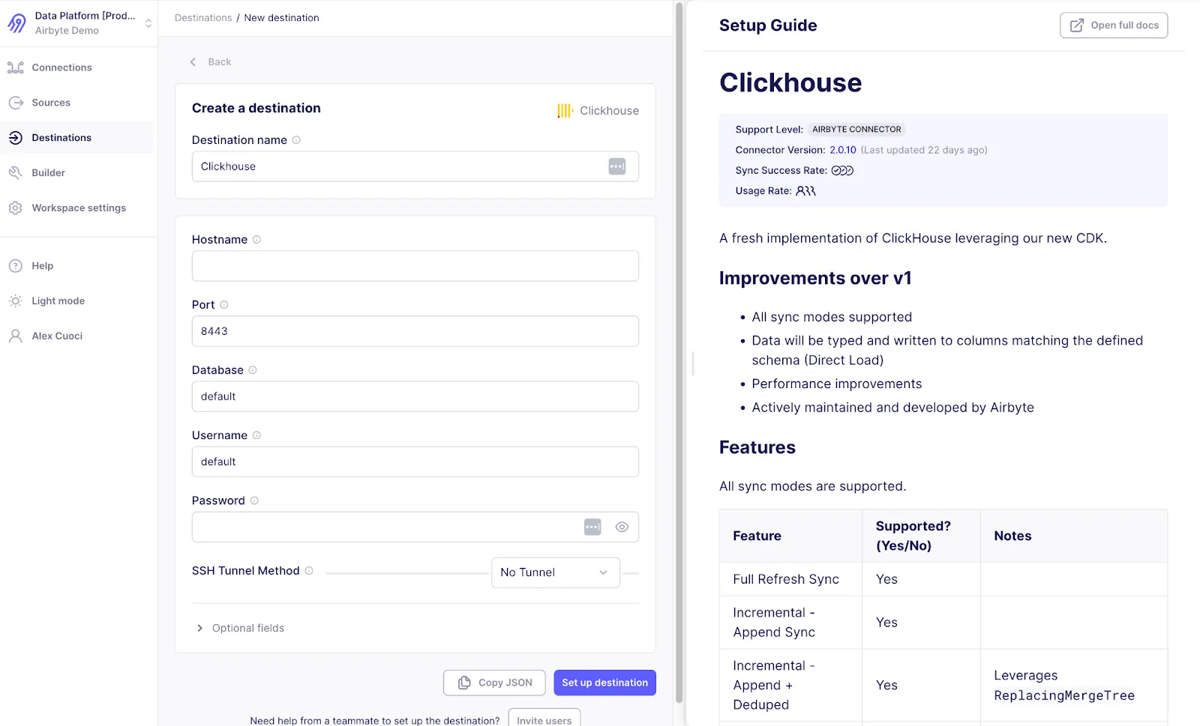
Task: Open Connections in the sidebar
Action: [61, 67]
